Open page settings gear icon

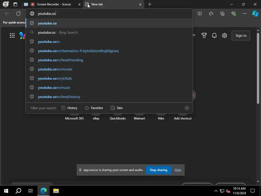(224, 35)
